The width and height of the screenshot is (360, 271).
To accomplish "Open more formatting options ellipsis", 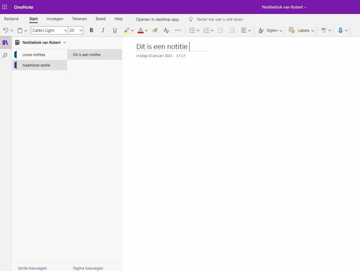I will coord(178,31).
